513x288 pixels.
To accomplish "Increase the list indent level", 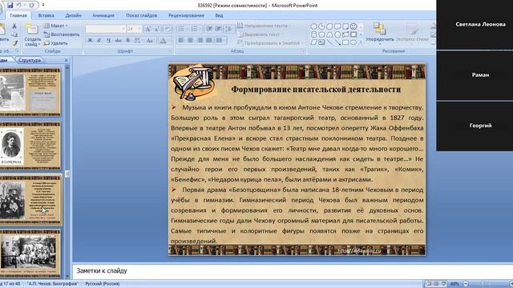I will tap(218, 29).
